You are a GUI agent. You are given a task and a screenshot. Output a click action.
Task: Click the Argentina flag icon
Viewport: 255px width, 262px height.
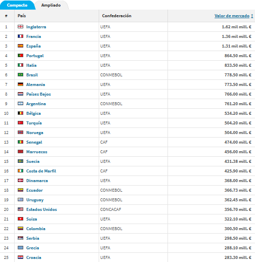coord(20,104)
